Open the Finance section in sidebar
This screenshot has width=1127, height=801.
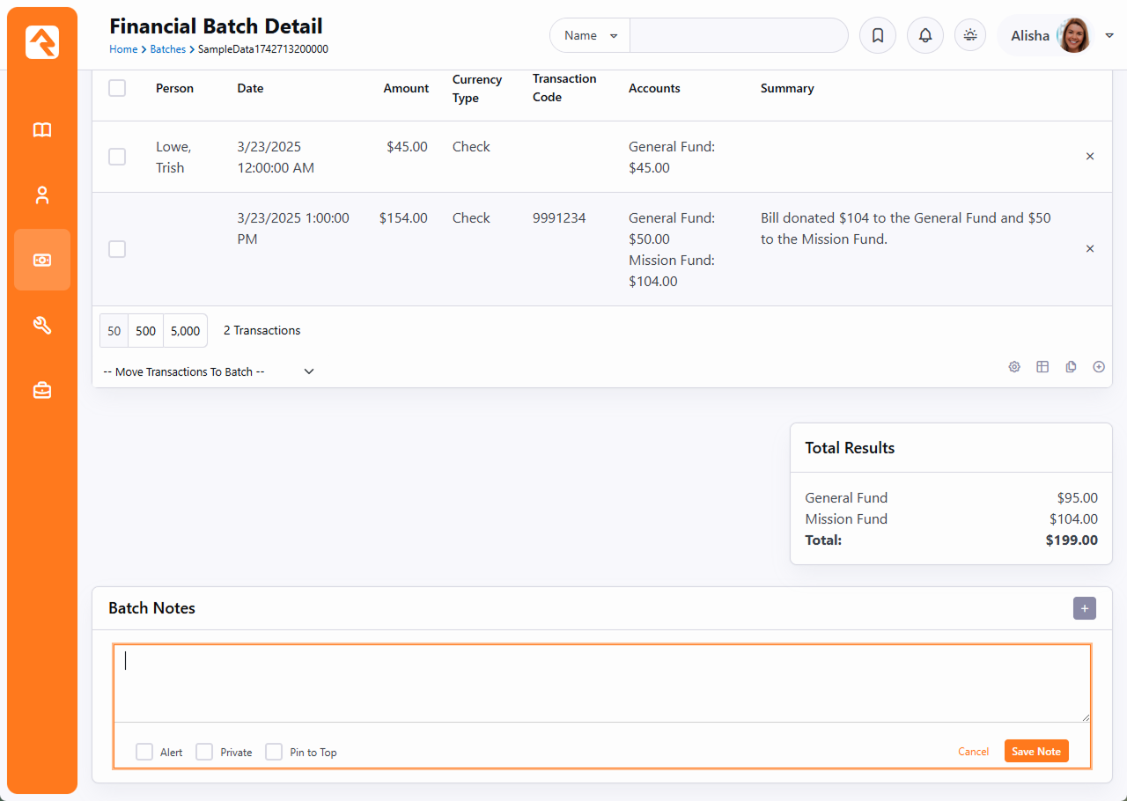(42, 260)
